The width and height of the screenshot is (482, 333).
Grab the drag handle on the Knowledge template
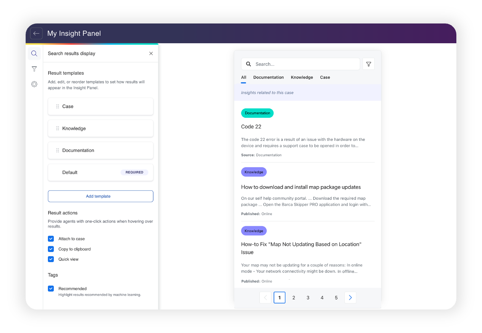click(x=57, y=128)
